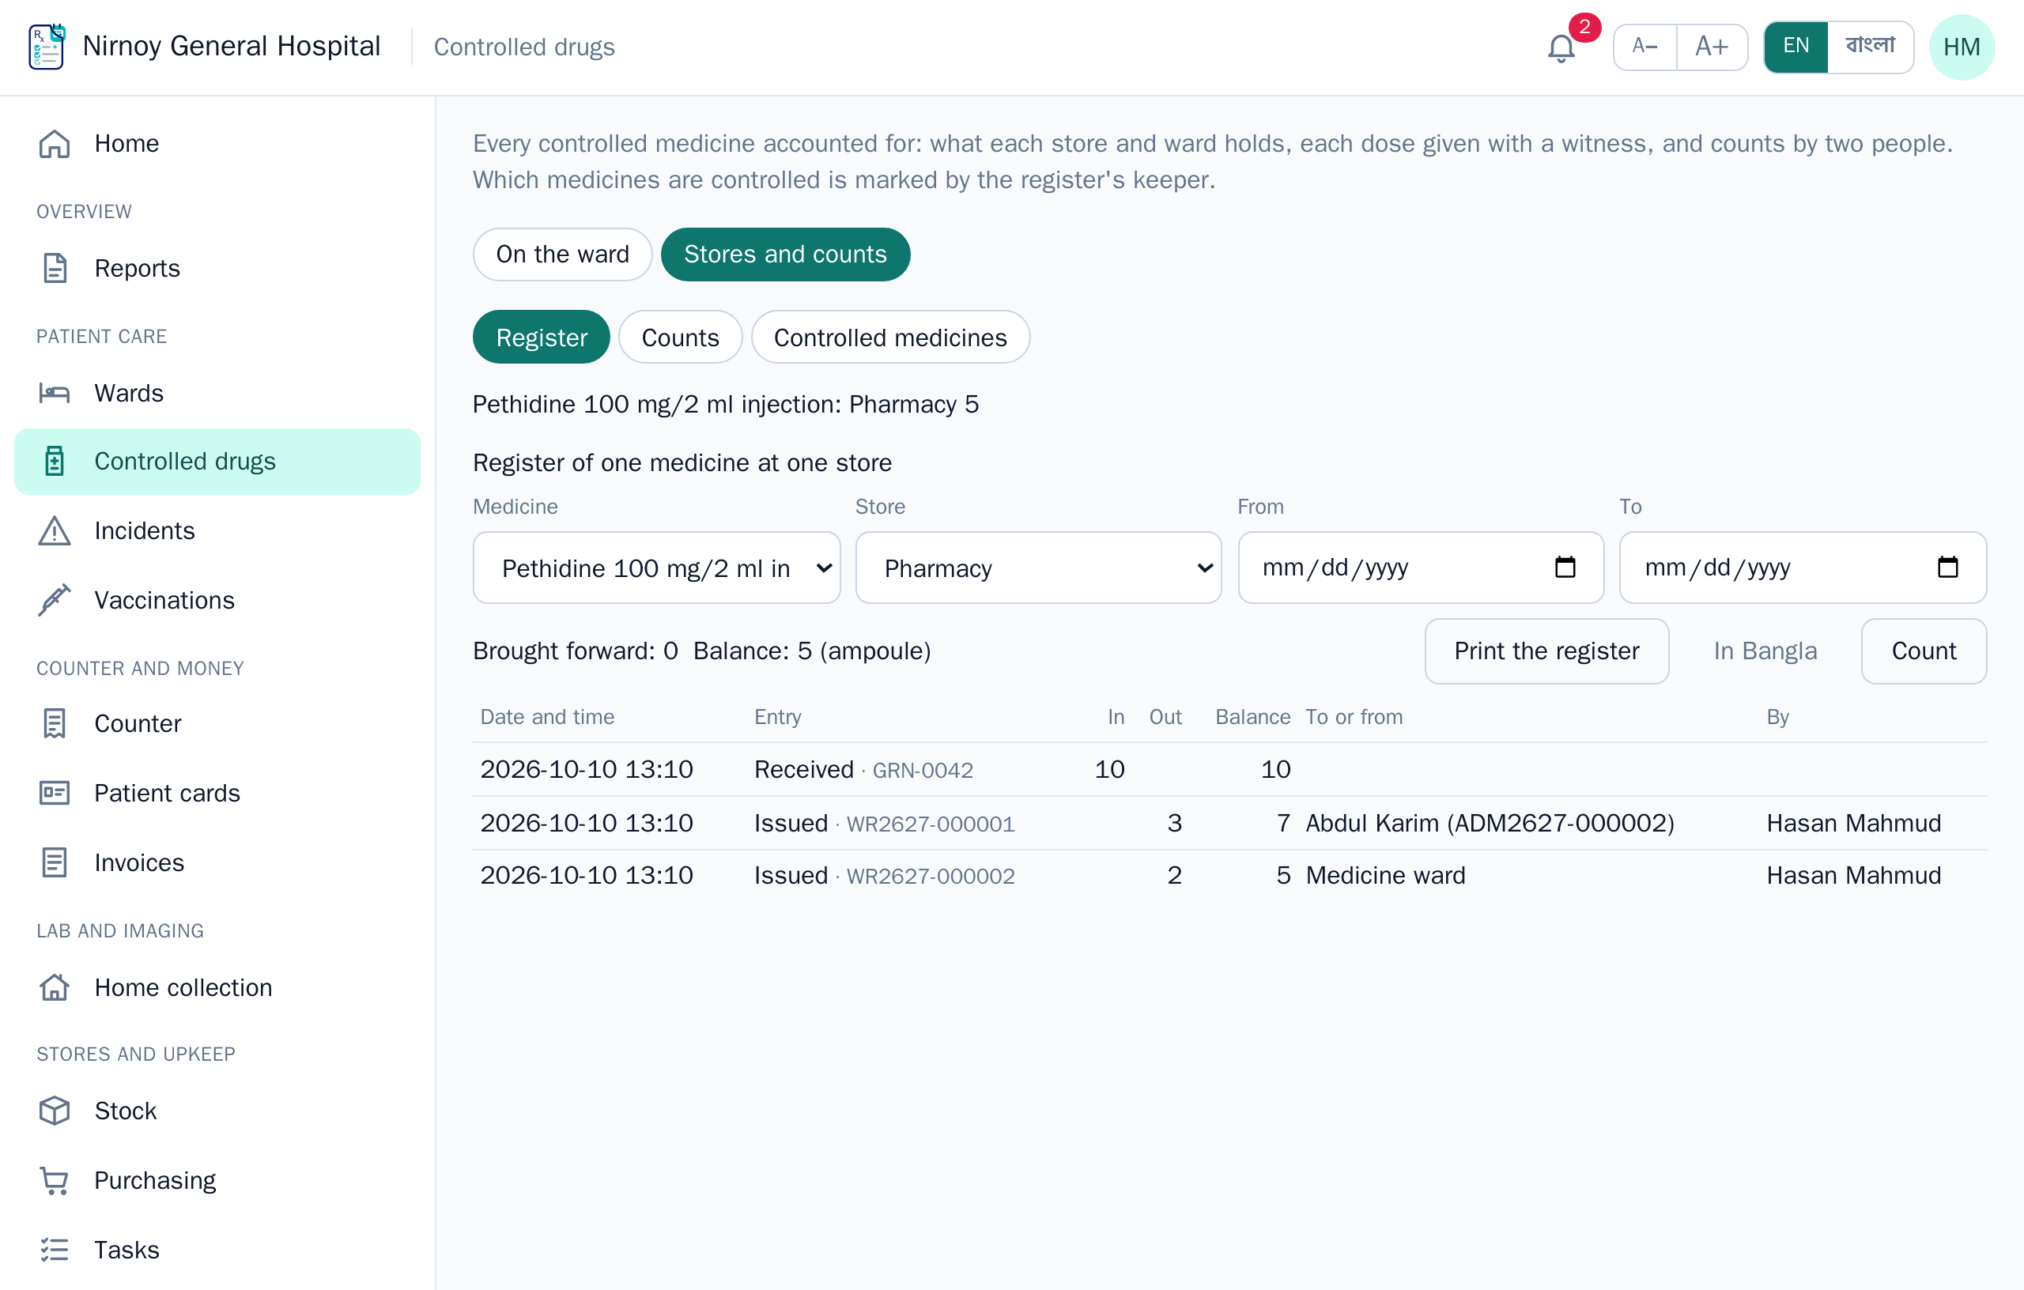Click the Medicine ward cell
This screenshot has width=2024, height=1290.
point(1385,876)
